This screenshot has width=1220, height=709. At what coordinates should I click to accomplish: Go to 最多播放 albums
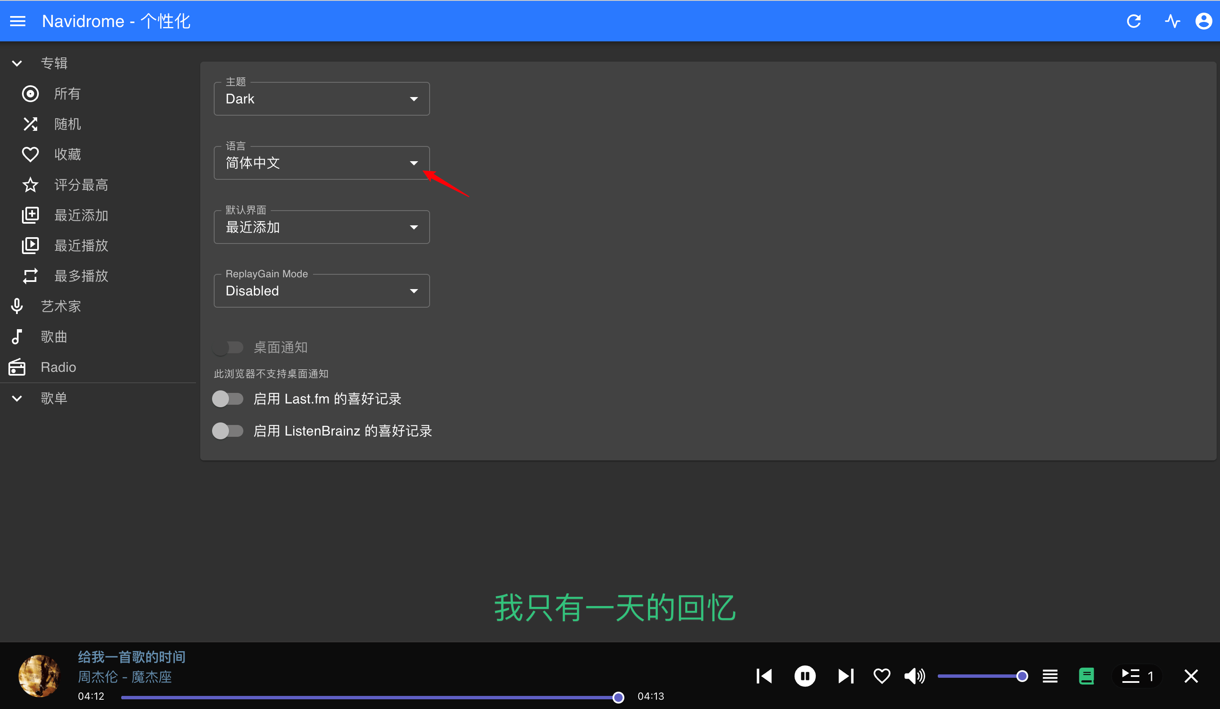point(81,276)
